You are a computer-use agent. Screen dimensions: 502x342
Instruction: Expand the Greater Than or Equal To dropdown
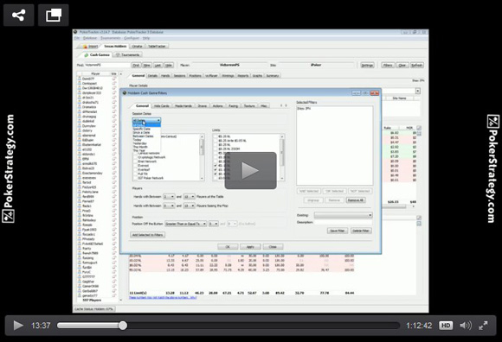pos(186,224)
